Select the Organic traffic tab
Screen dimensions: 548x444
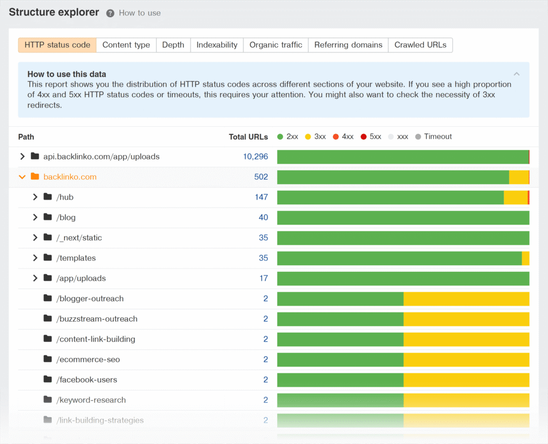click(x=276, y=45)
